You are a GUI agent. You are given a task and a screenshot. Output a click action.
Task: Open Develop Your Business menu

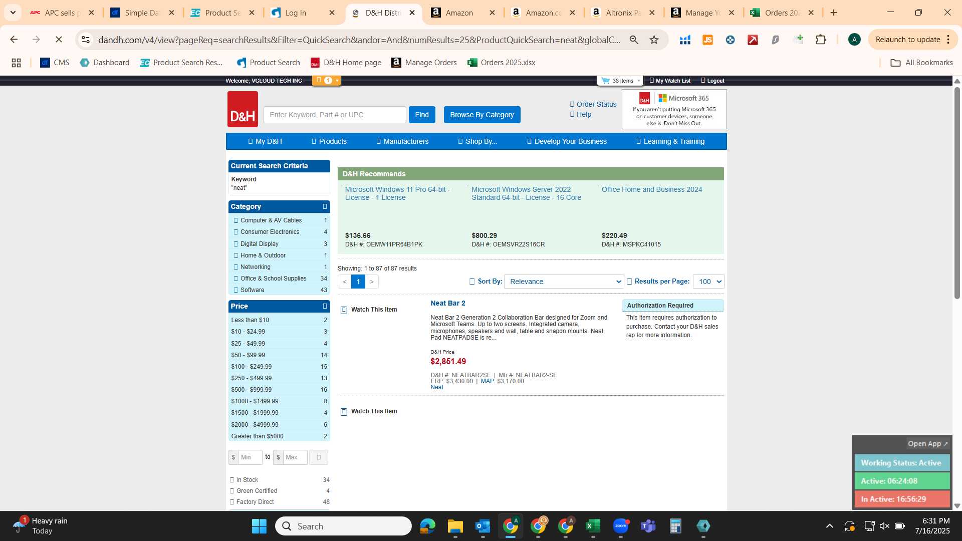pos(567,141)
